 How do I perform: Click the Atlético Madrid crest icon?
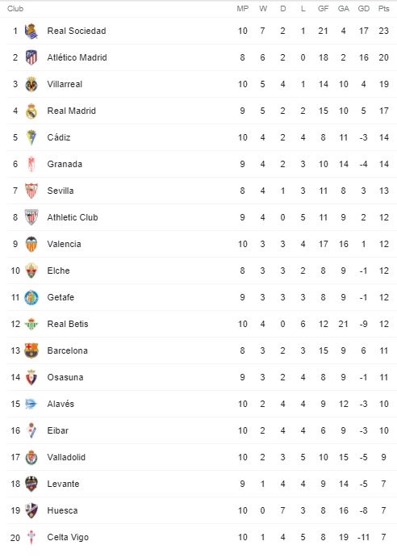tap(31, 57)
